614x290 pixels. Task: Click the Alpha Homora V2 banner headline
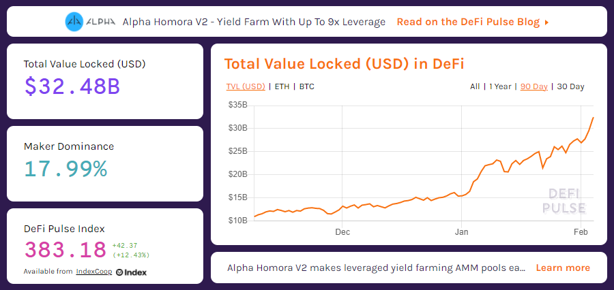pyautogui.click(x=254, y=22)
